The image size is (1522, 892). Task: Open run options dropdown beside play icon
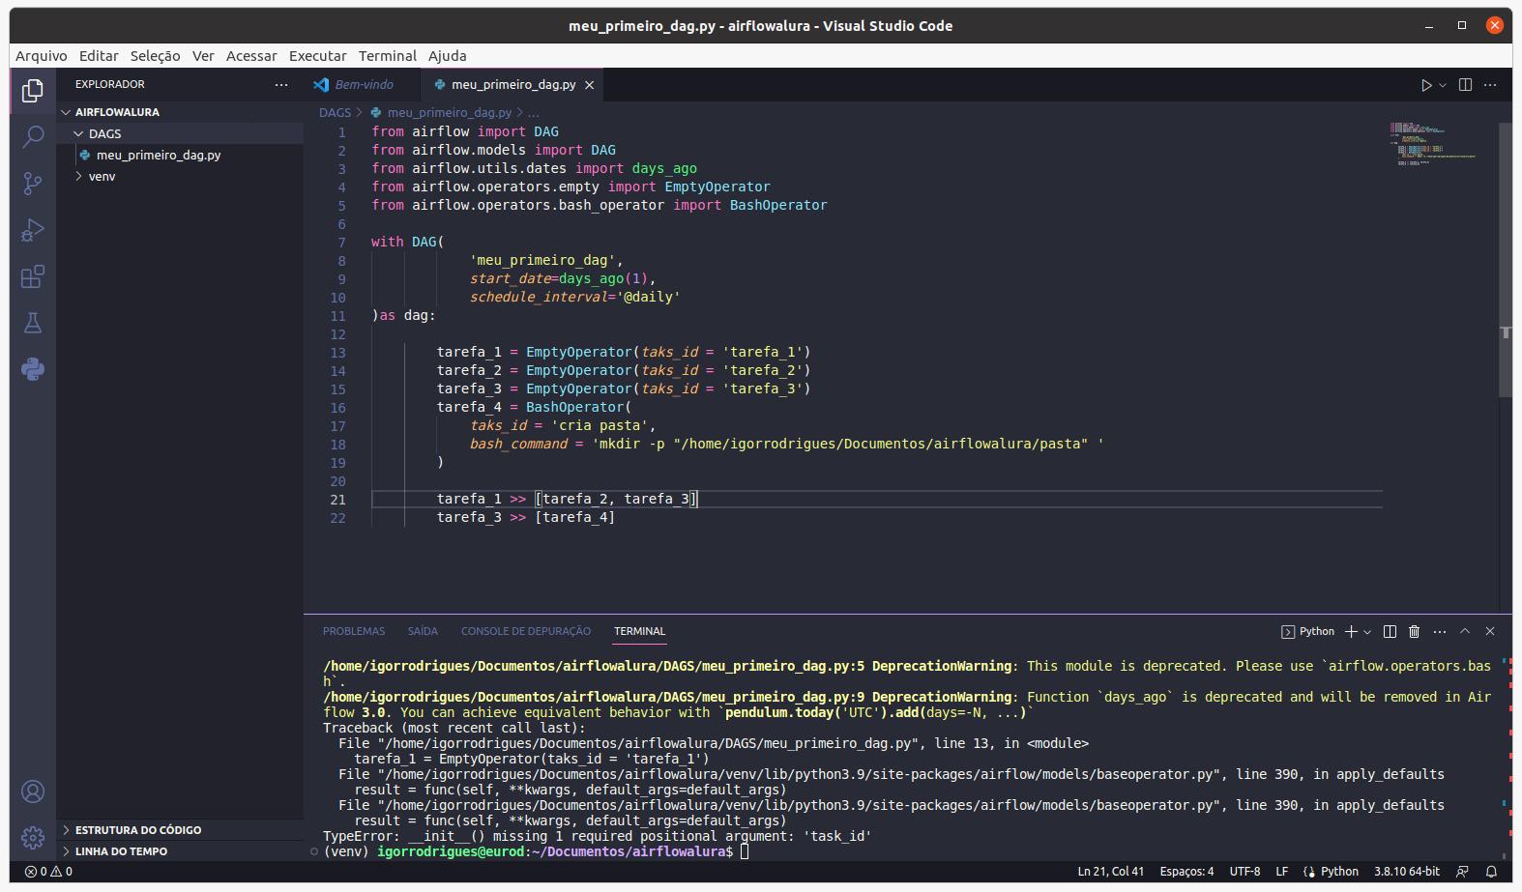(1443, 85)
